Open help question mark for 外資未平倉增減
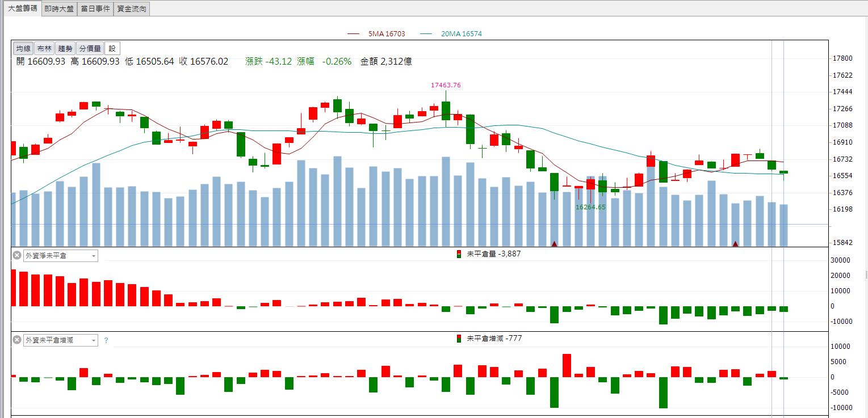Screen dimensions: 868x418 106,341
